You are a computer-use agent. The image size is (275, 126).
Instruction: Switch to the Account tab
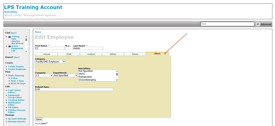pos(47,54)
